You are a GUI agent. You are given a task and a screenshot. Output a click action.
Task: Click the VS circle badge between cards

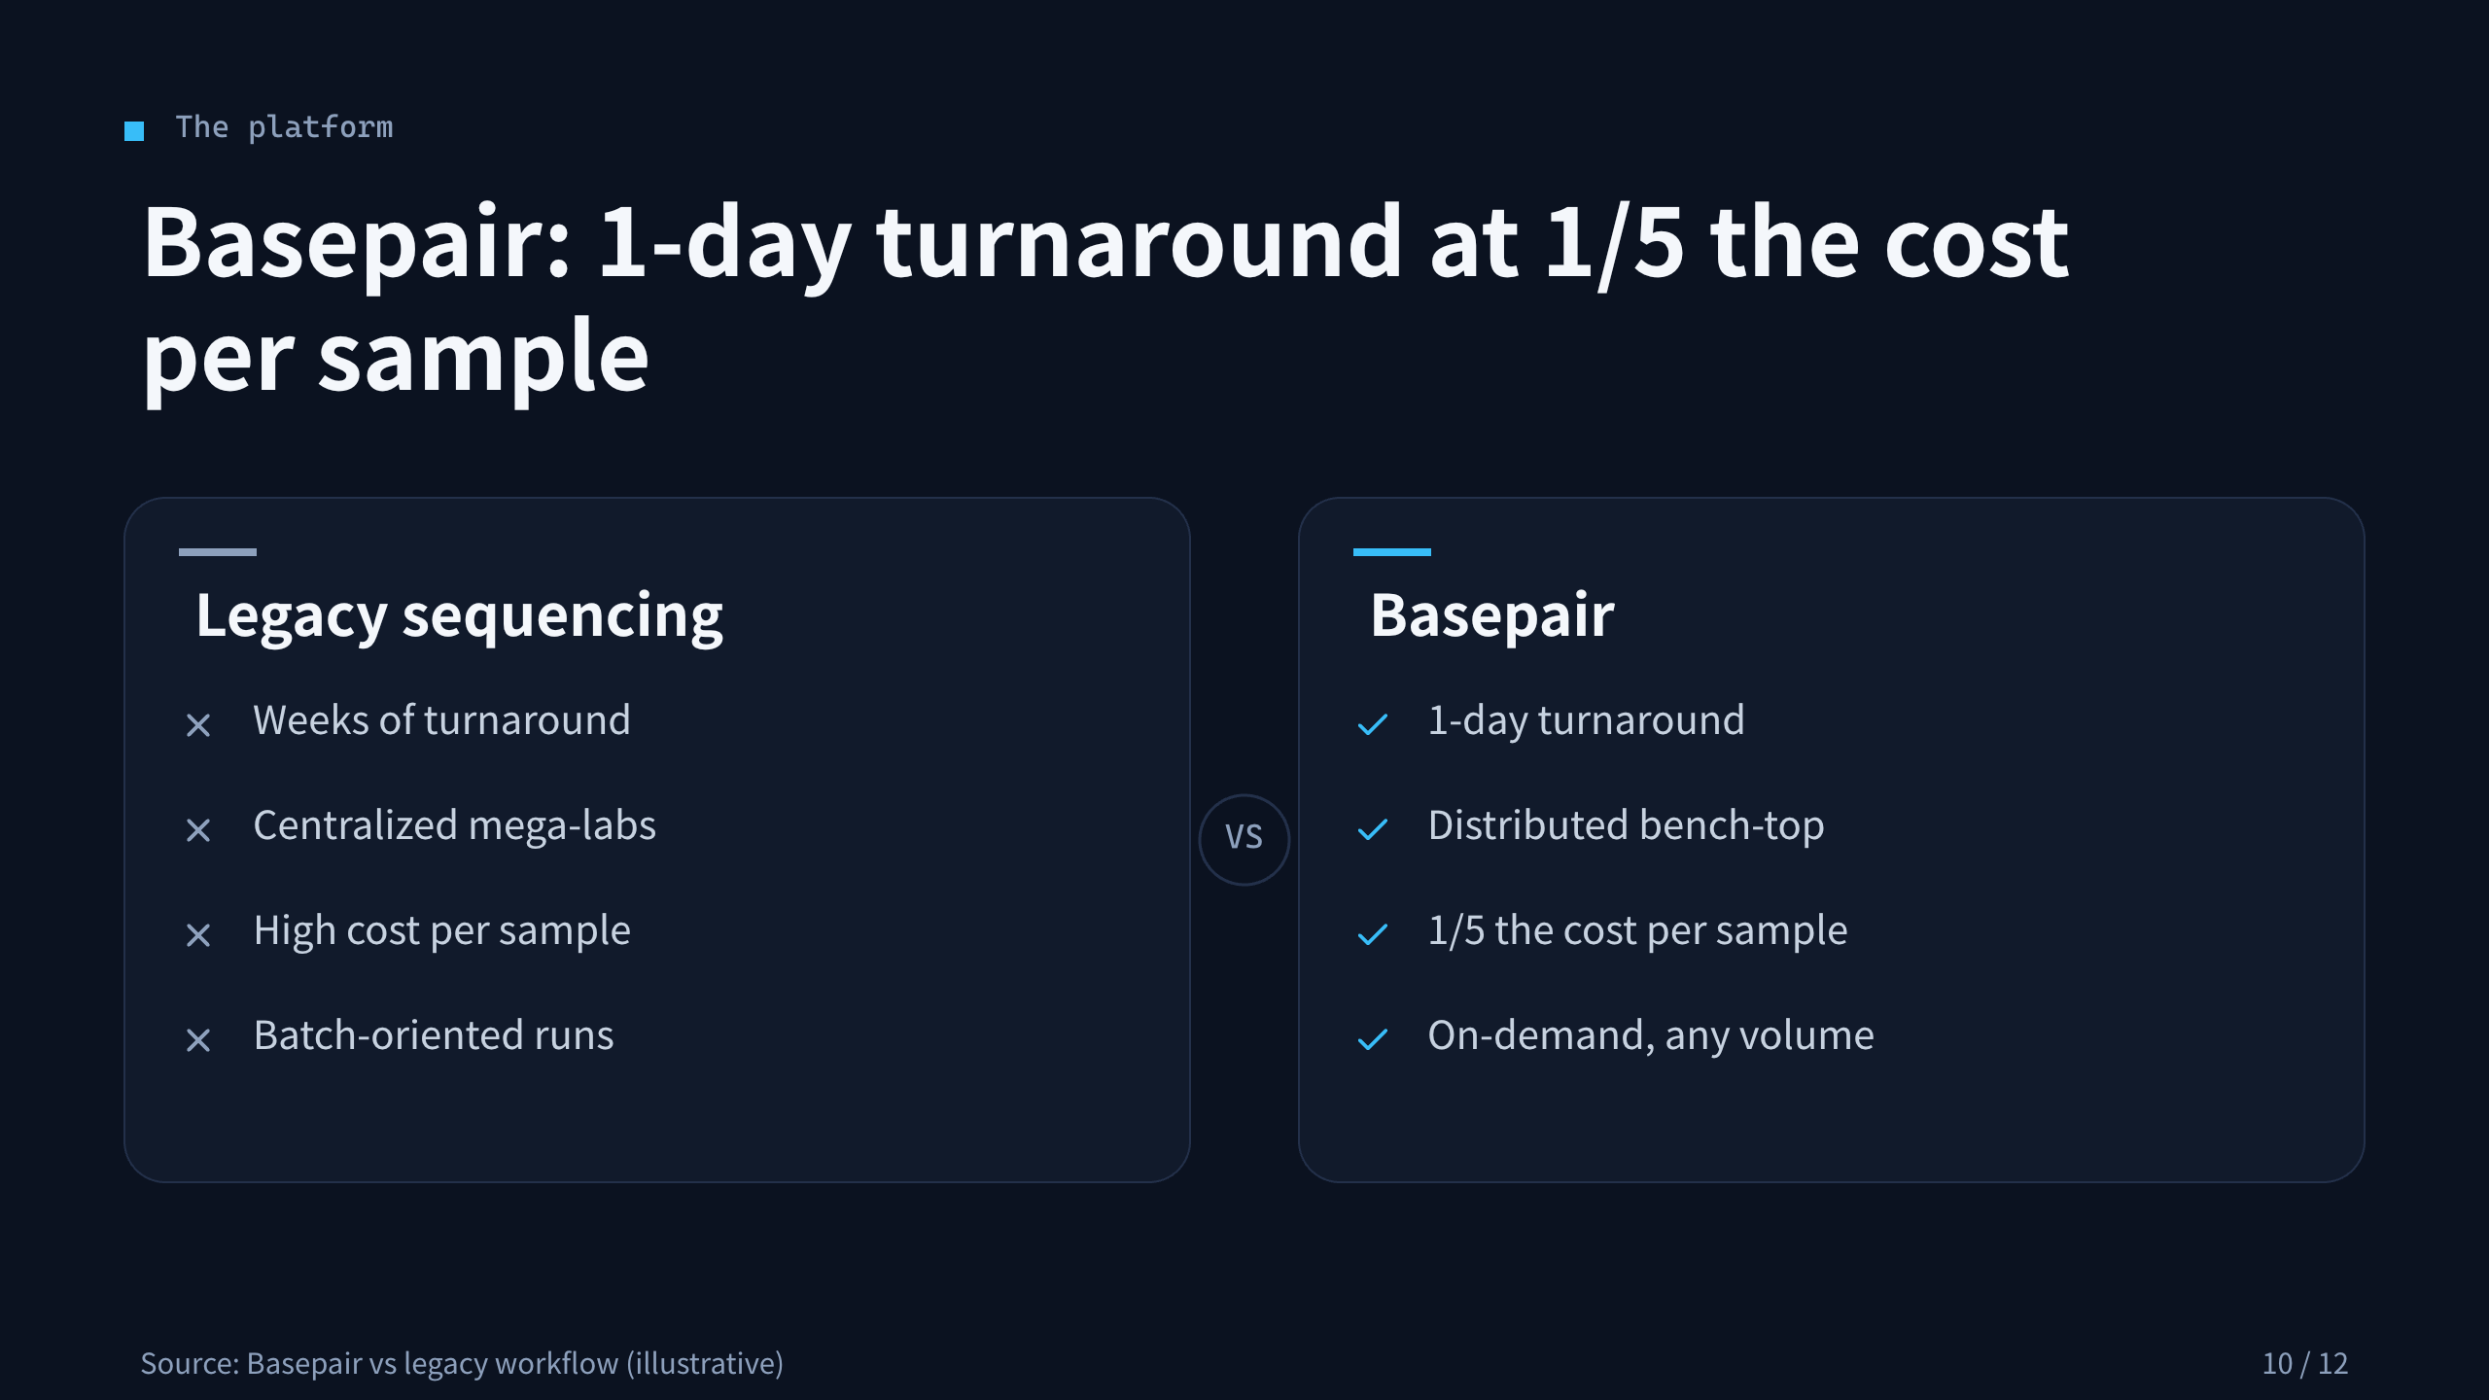[x=1244, y=839]
